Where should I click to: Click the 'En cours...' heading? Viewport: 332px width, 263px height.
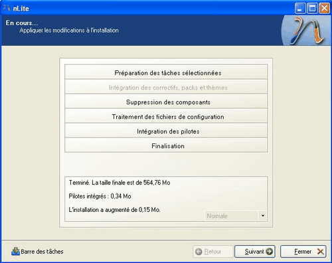22,23
